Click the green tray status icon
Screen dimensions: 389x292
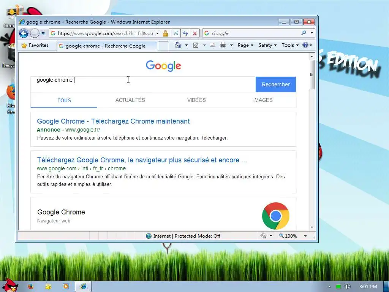click(338, 287)
